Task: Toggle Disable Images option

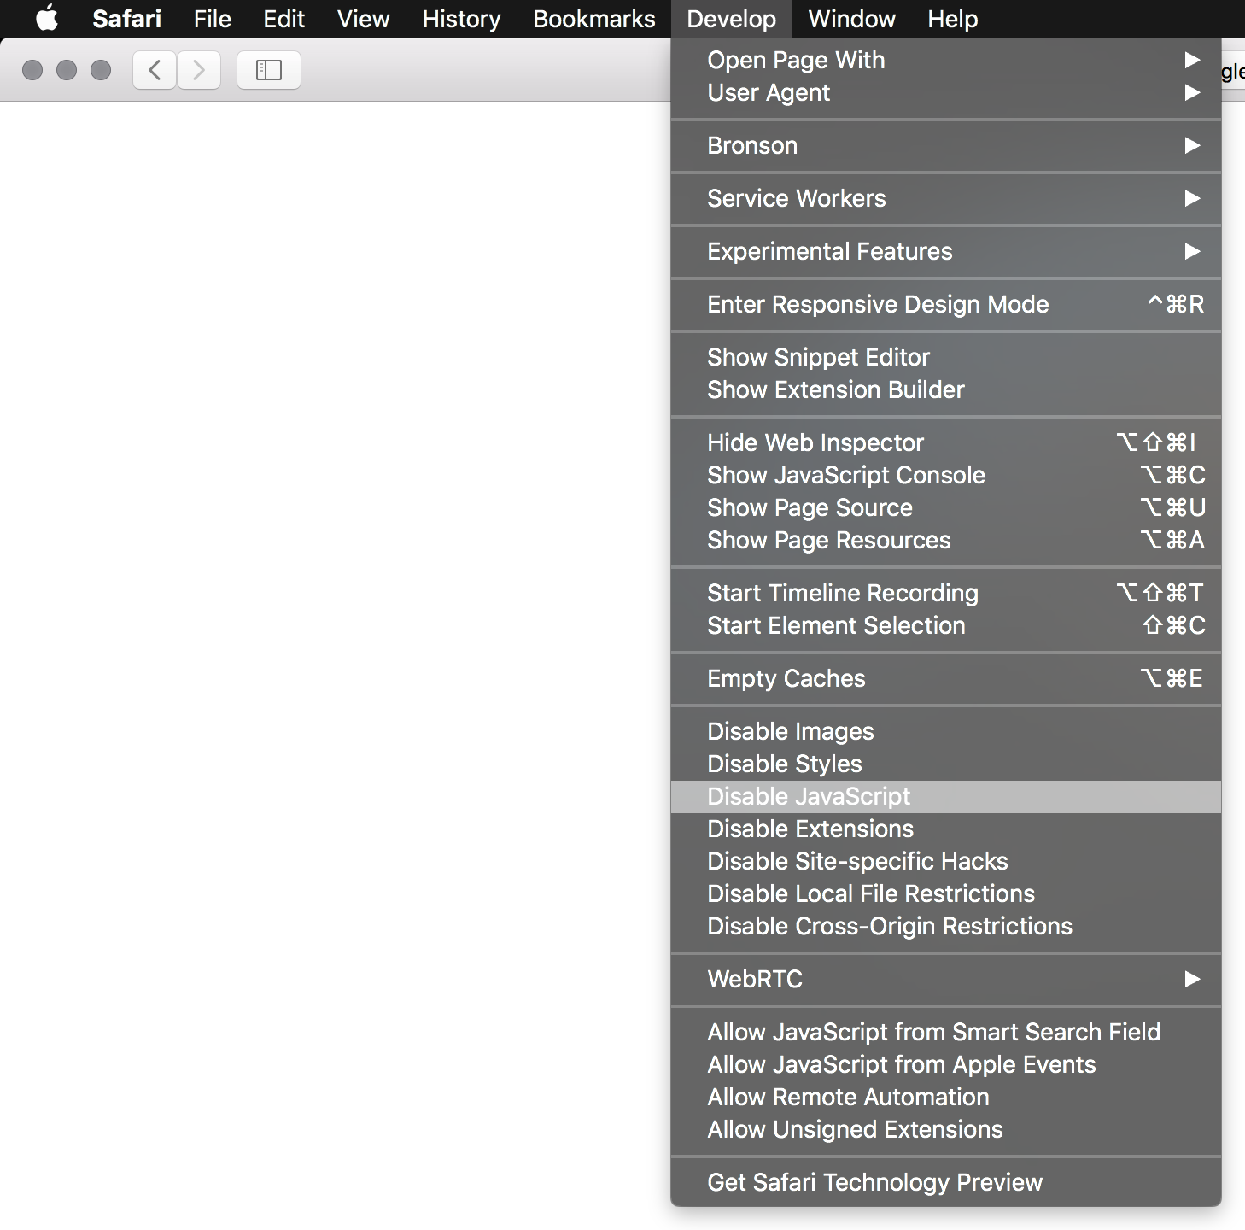Action: pyautogui.click(x=946, y=731)
